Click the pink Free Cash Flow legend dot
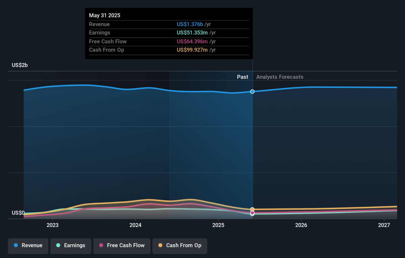This screenshot has width=405, height=258. (101, 246)
